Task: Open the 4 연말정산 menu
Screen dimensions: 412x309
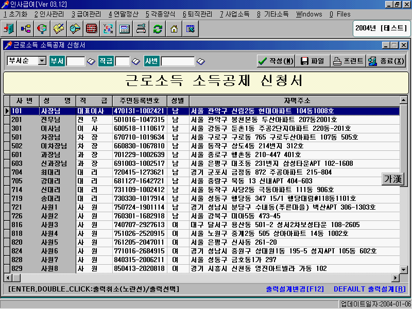Action: [x=124, y=14]
